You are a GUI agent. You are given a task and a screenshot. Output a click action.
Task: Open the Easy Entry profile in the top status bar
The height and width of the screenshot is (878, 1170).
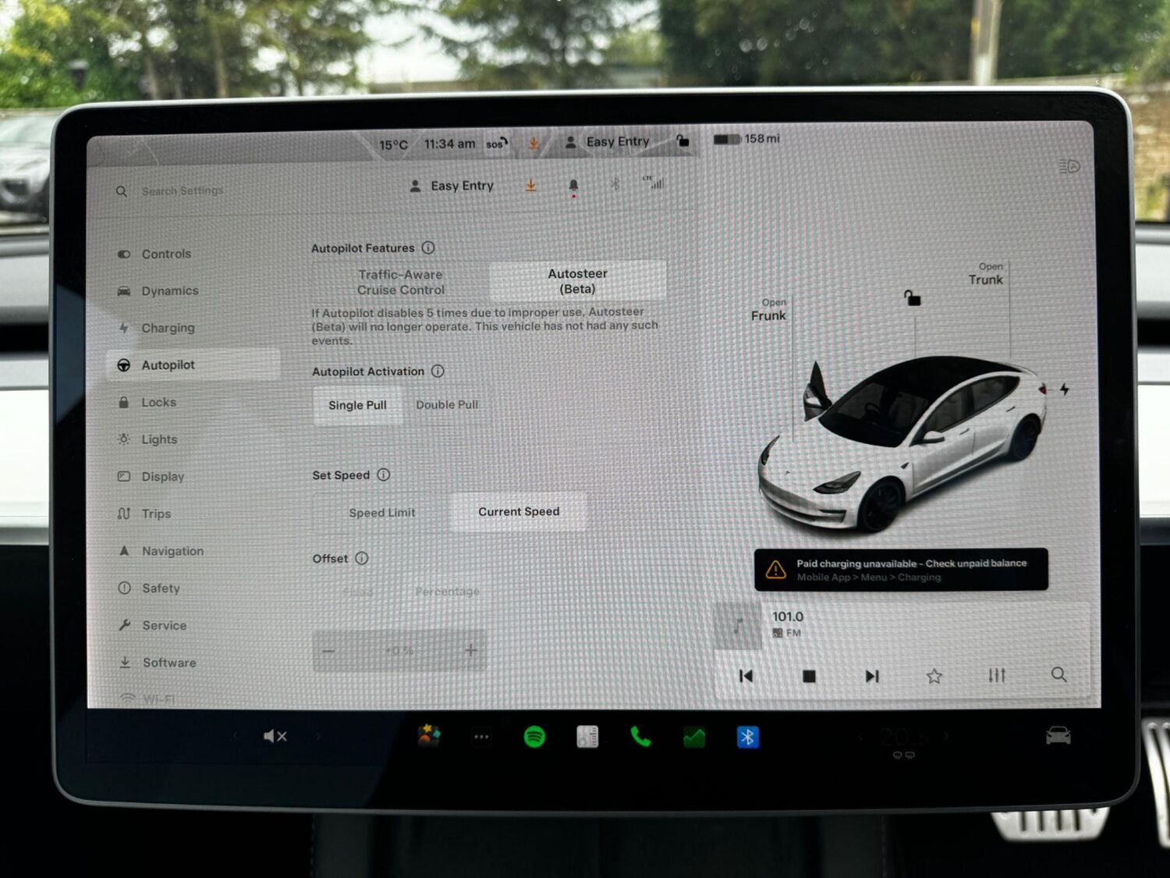(x=607, y=141)
